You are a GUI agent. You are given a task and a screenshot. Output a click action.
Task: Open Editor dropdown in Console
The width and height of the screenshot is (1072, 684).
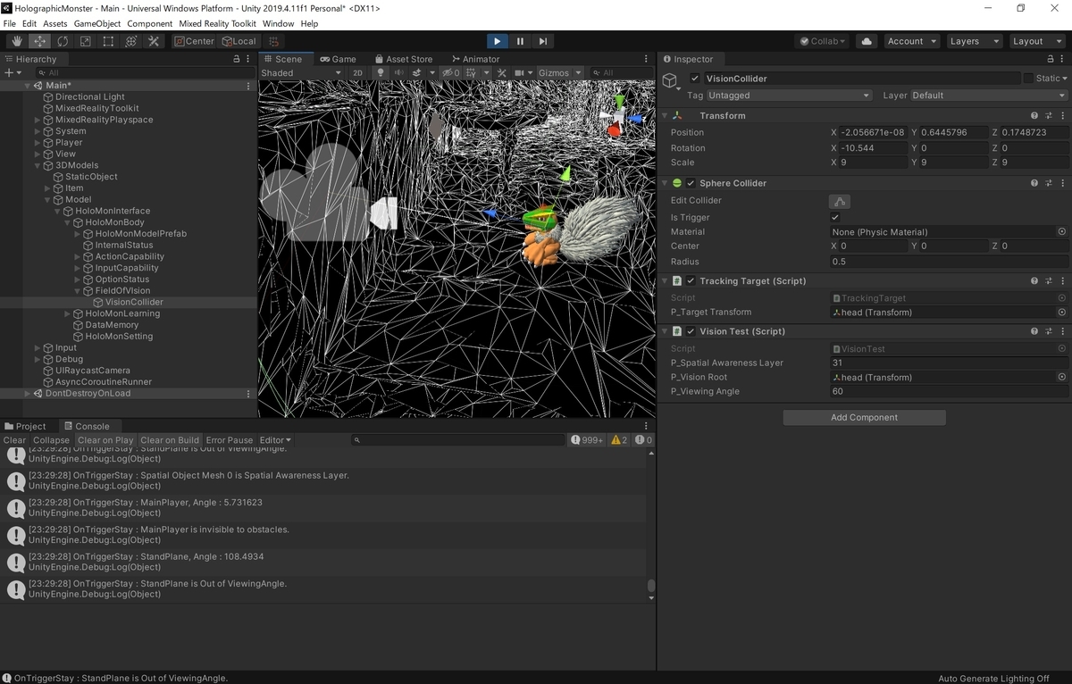pos(275,440)
